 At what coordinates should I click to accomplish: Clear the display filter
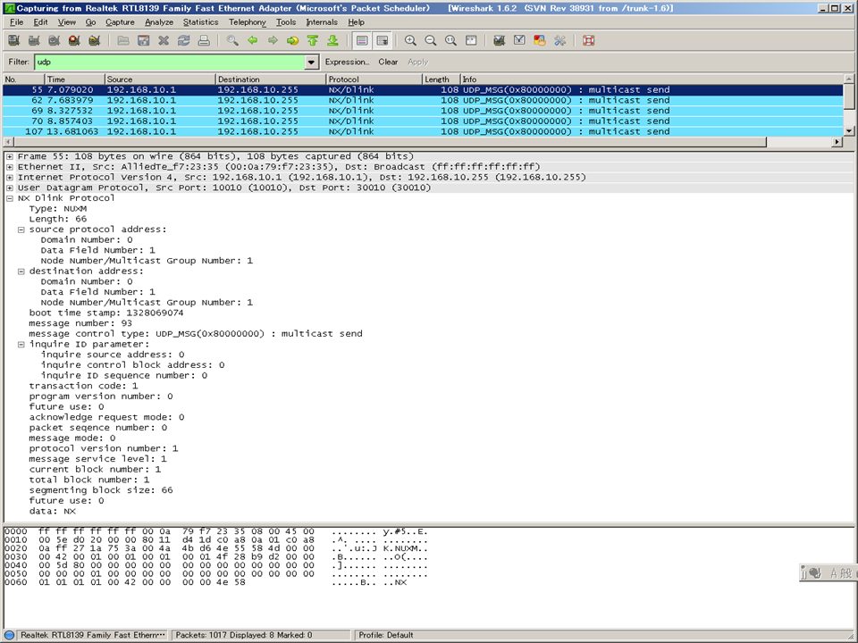(x=388, y=63)
